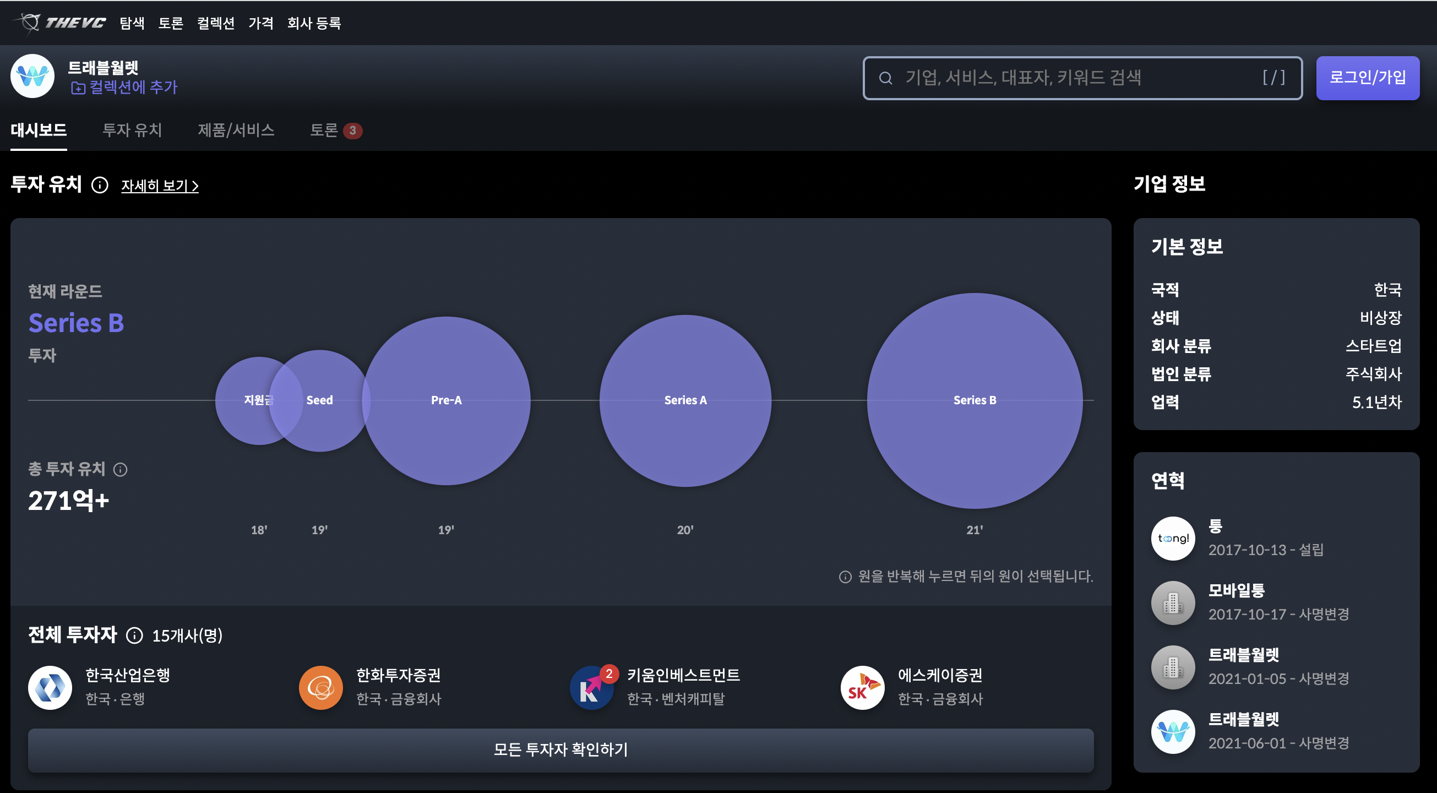Open the 토론 tab with badge 3
This screenshot has width=1437, height=793.
(x=336, y=131)
